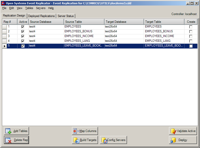
Task: Open the Servers menu
Action: click(40, 8)
